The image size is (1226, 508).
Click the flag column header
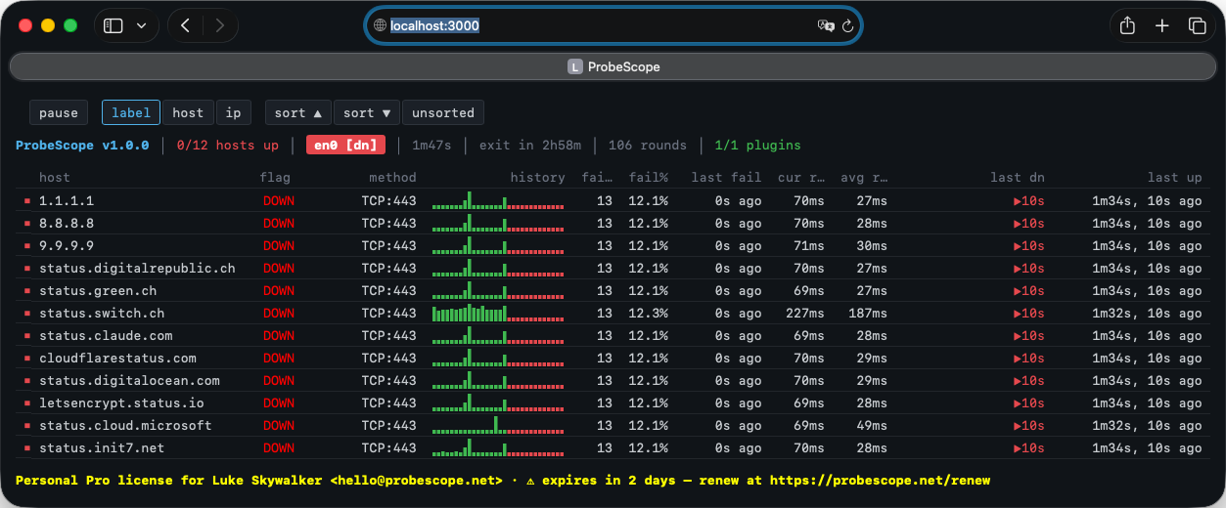tap(275, 177)
